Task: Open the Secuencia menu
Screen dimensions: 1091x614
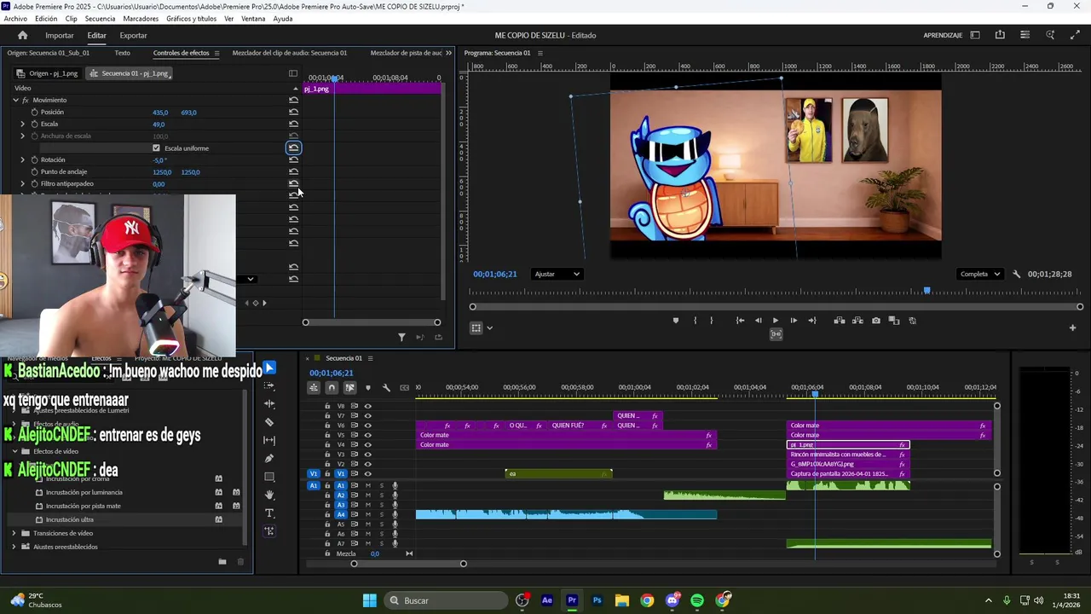Action: click(x=101, y=19)
